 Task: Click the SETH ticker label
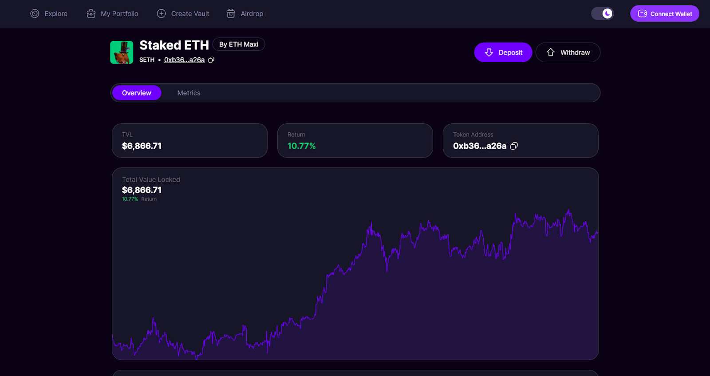pyautogui.click(x=147, y=60)
